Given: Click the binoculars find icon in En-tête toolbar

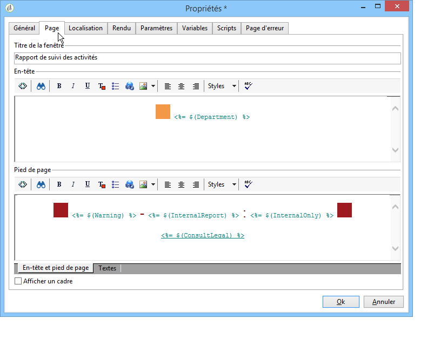Looking at the screenshot, I should (x=41, y=86).
